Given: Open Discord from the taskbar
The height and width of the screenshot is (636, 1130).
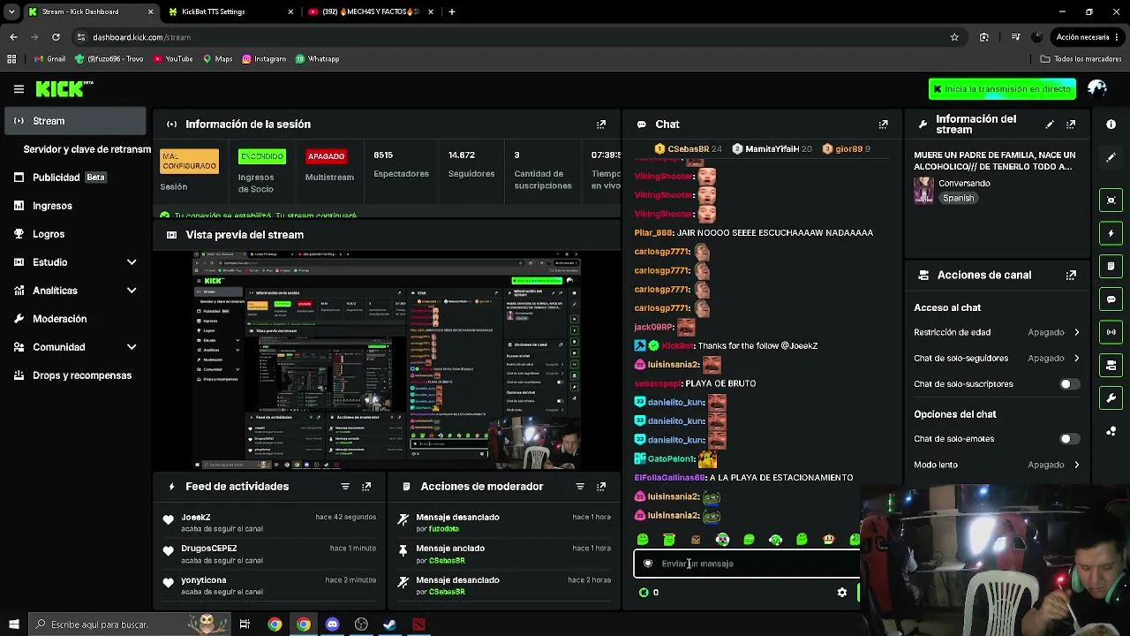Looking at the screenshot, I should (332, 625).
